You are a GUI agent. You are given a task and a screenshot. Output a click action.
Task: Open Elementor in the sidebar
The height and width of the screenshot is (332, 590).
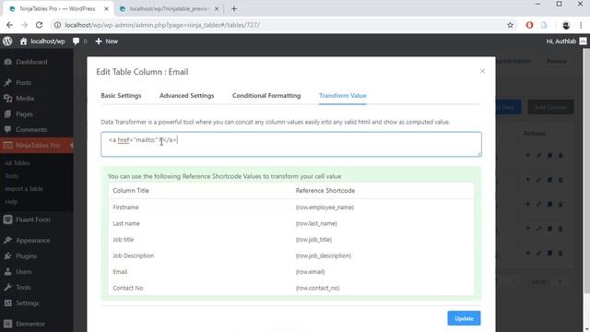(30, 324)
